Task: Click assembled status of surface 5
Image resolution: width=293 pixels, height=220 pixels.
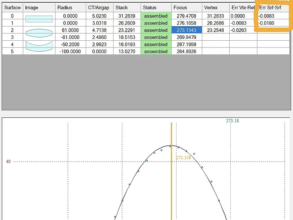Action: pos(156,52)
